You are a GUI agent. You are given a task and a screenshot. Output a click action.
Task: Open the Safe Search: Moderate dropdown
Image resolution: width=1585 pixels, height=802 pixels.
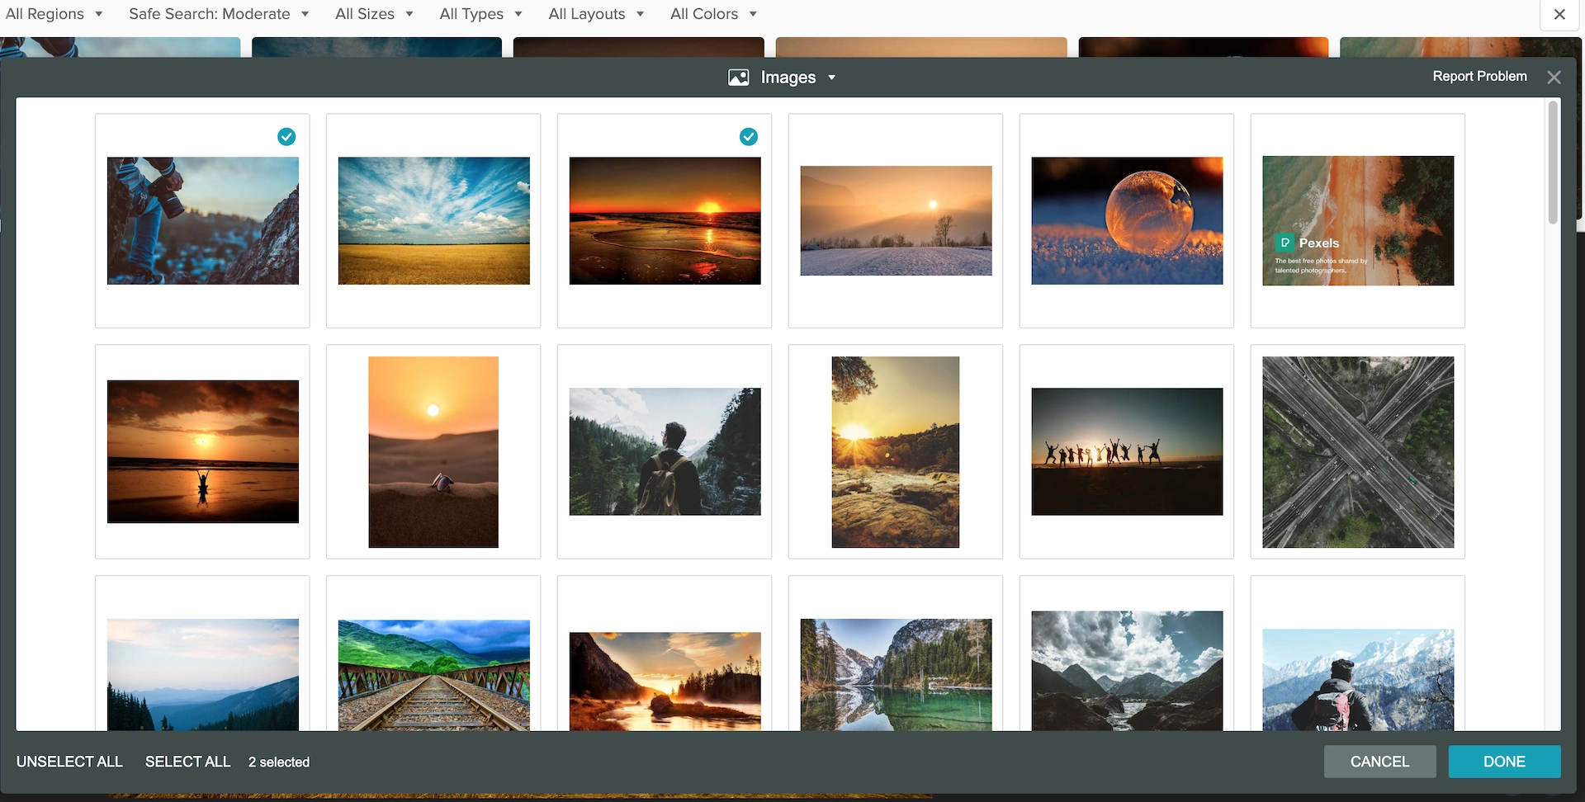219,14
